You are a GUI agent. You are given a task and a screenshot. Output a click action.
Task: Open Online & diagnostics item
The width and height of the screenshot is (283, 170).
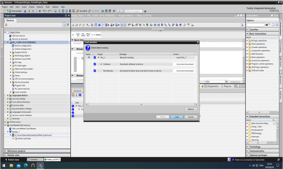click(23, 49)
